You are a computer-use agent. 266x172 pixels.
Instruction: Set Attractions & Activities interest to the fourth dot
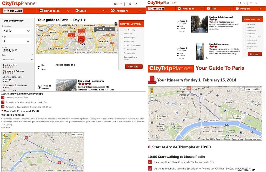[10, 73]
